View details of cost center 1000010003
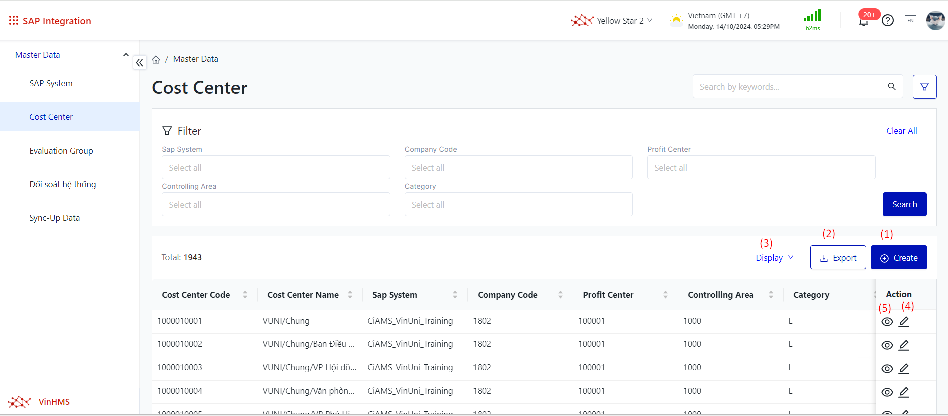 point(887,369)
